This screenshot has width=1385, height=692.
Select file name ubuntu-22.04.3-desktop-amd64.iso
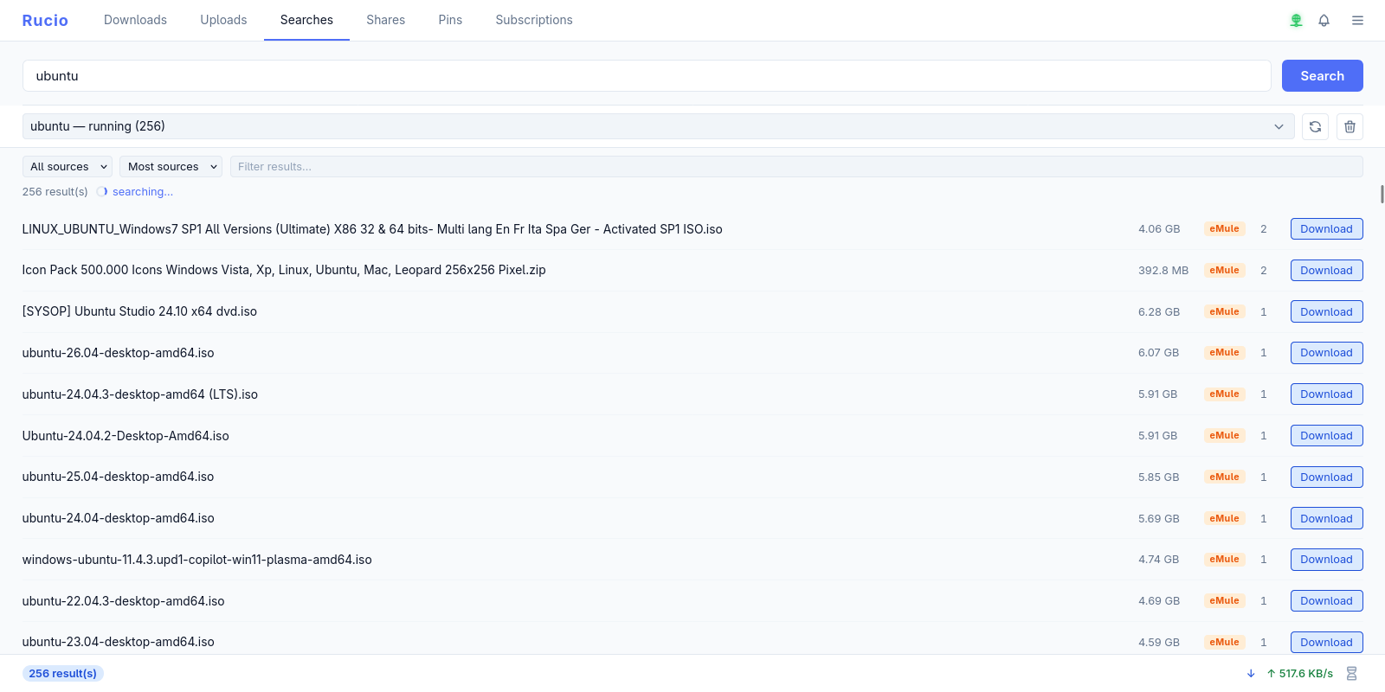pos(123,601)
